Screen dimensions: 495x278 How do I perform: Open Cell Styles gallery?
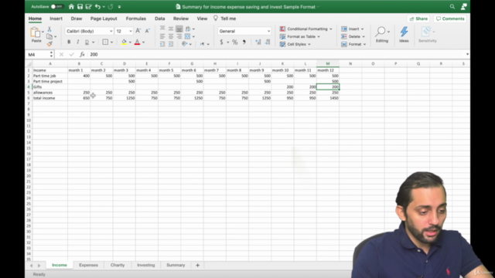(295, 44)
